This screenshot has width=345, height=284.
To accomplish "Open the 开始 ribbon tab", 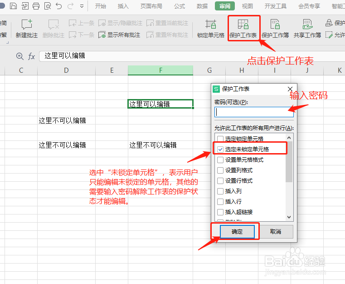I will click(x=101, y=6).
